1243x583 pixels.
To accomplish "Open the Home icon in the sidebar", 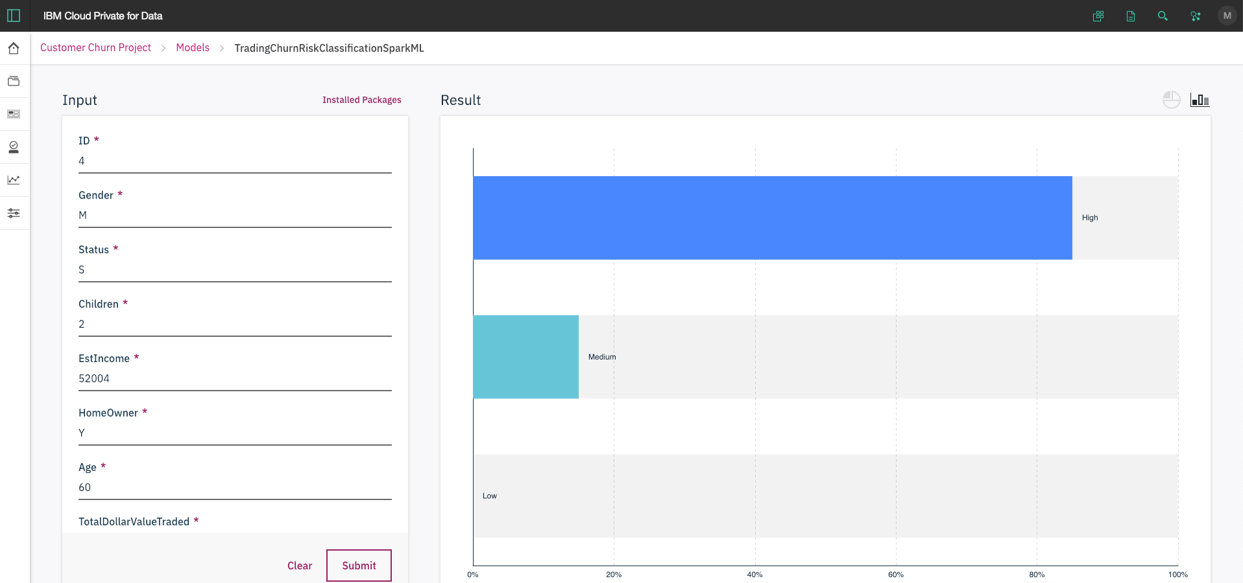I will (14, 49).
